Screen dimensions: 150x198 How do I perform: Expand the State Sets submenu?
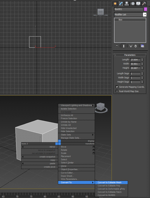[76, 135]
